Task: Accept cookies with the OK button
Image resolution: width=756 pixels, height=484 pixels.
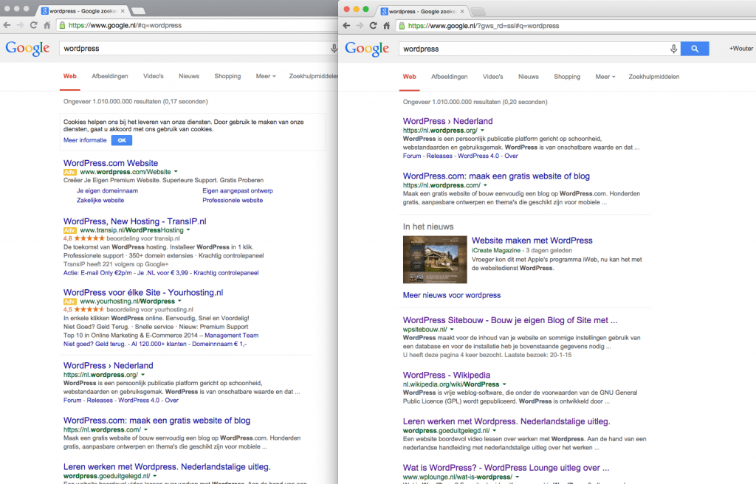Action: [122, 140]
